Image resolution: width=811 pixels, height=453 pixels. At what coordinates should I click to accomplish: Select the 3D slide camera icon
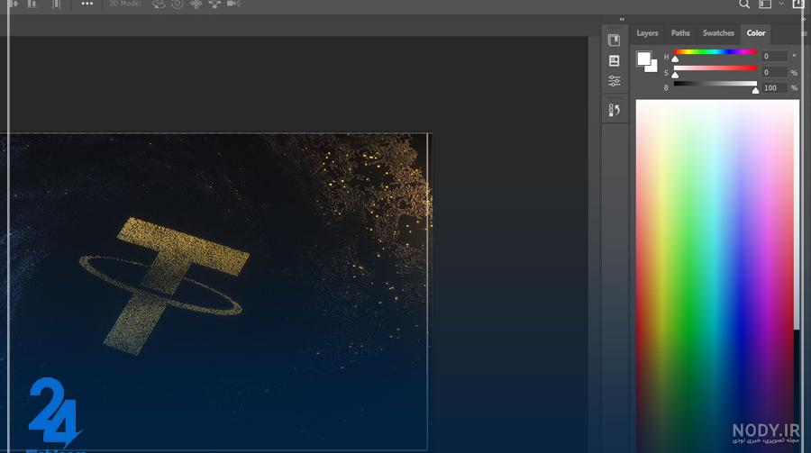(x=214, y=5)
